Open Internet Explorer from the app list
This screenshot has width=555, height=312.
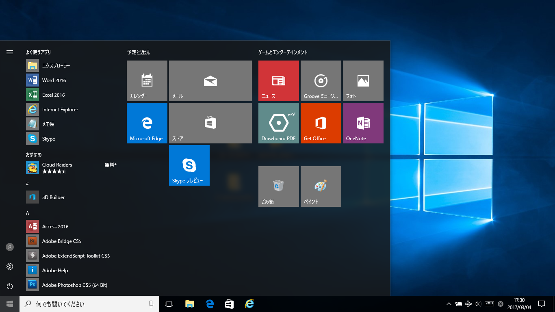coord(72,109)
